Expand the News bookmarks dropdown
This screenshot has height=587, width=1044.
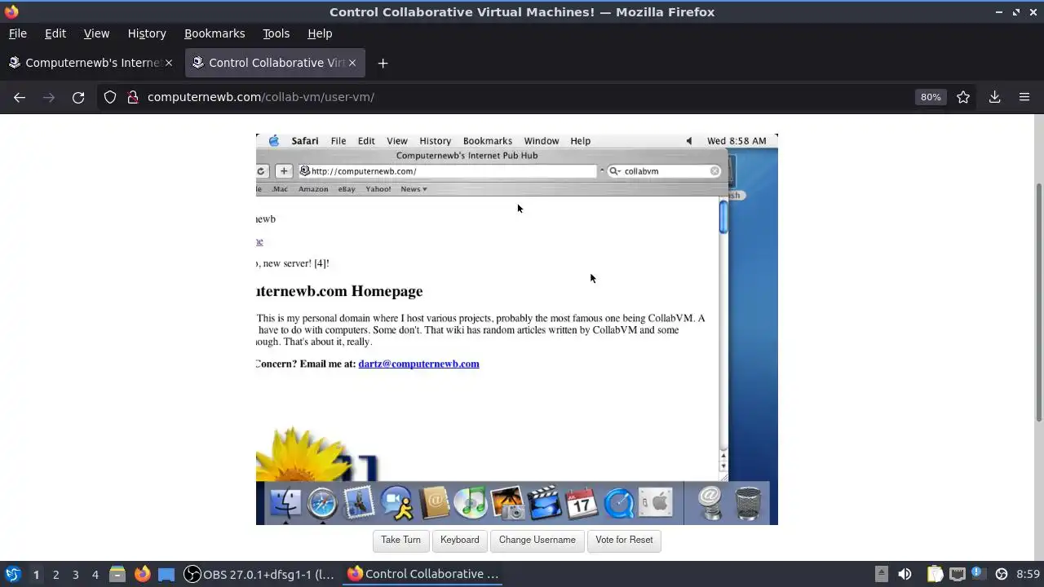[414, 189]
